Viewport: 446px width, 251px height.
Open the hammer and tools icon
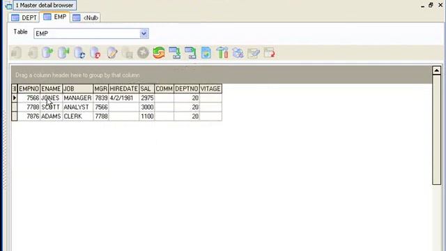point(222,53)
